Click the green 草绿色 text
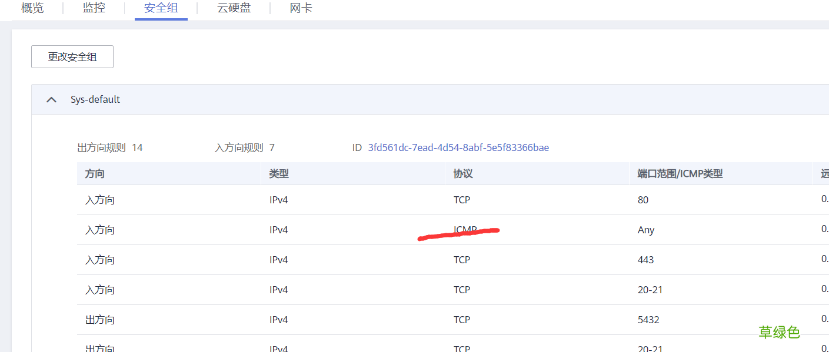Viewport: 829px width, 352px height. [780, 333]
